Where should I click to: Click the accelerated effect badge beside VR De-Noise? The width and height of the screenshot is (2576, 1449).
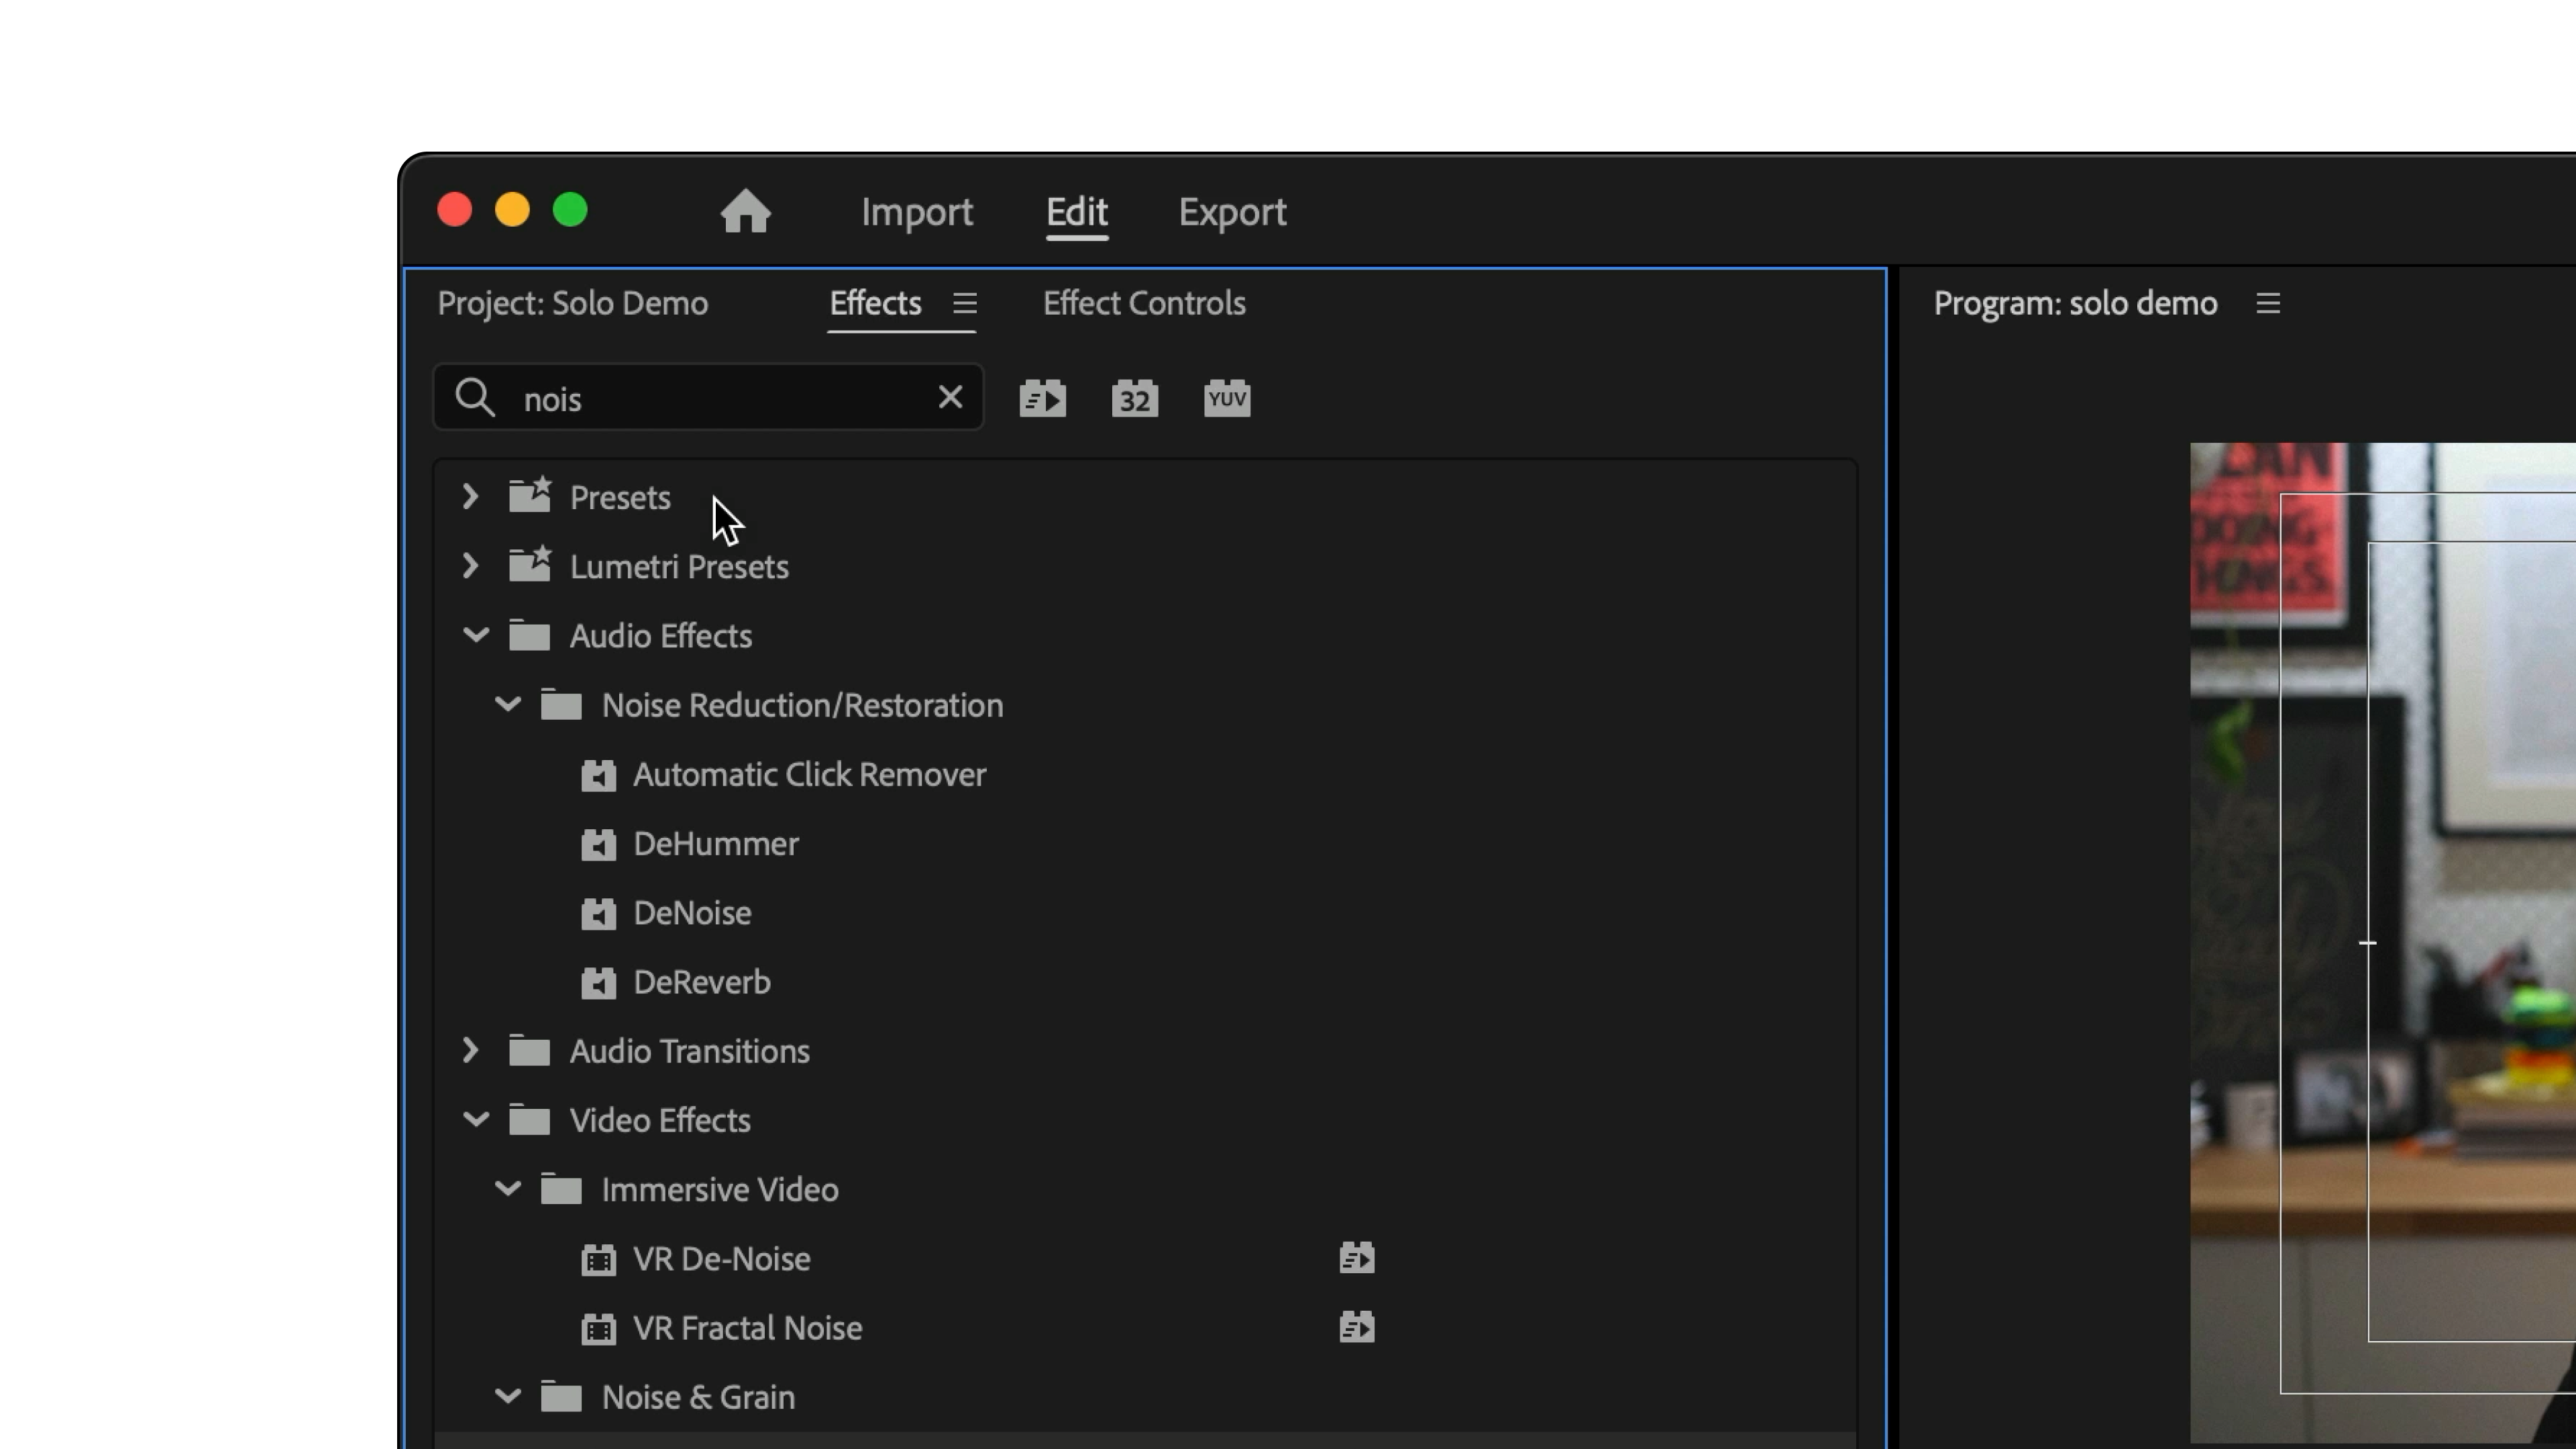(x=1356, y=1258)
